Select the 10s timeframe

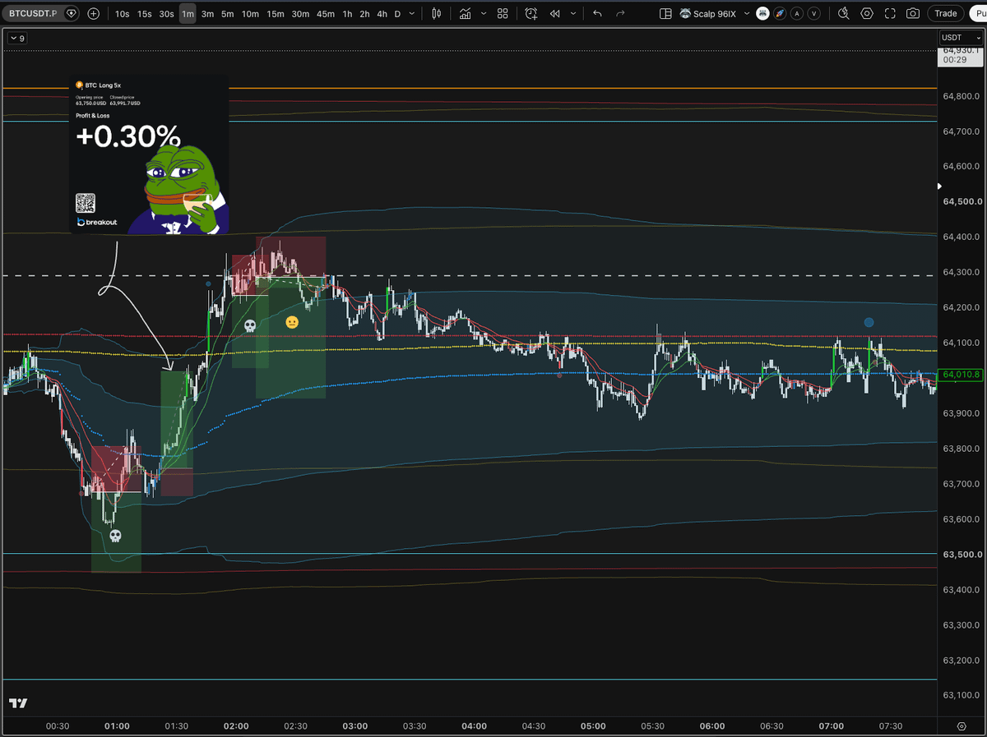[x=122, y=13]
